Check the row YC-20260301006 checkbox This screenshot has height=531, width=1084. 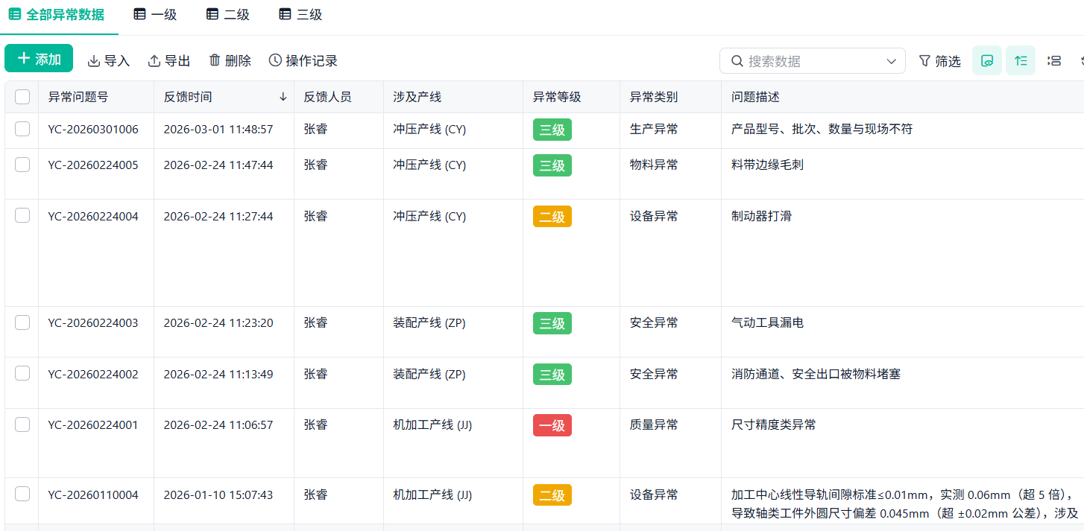pos(22,129)
